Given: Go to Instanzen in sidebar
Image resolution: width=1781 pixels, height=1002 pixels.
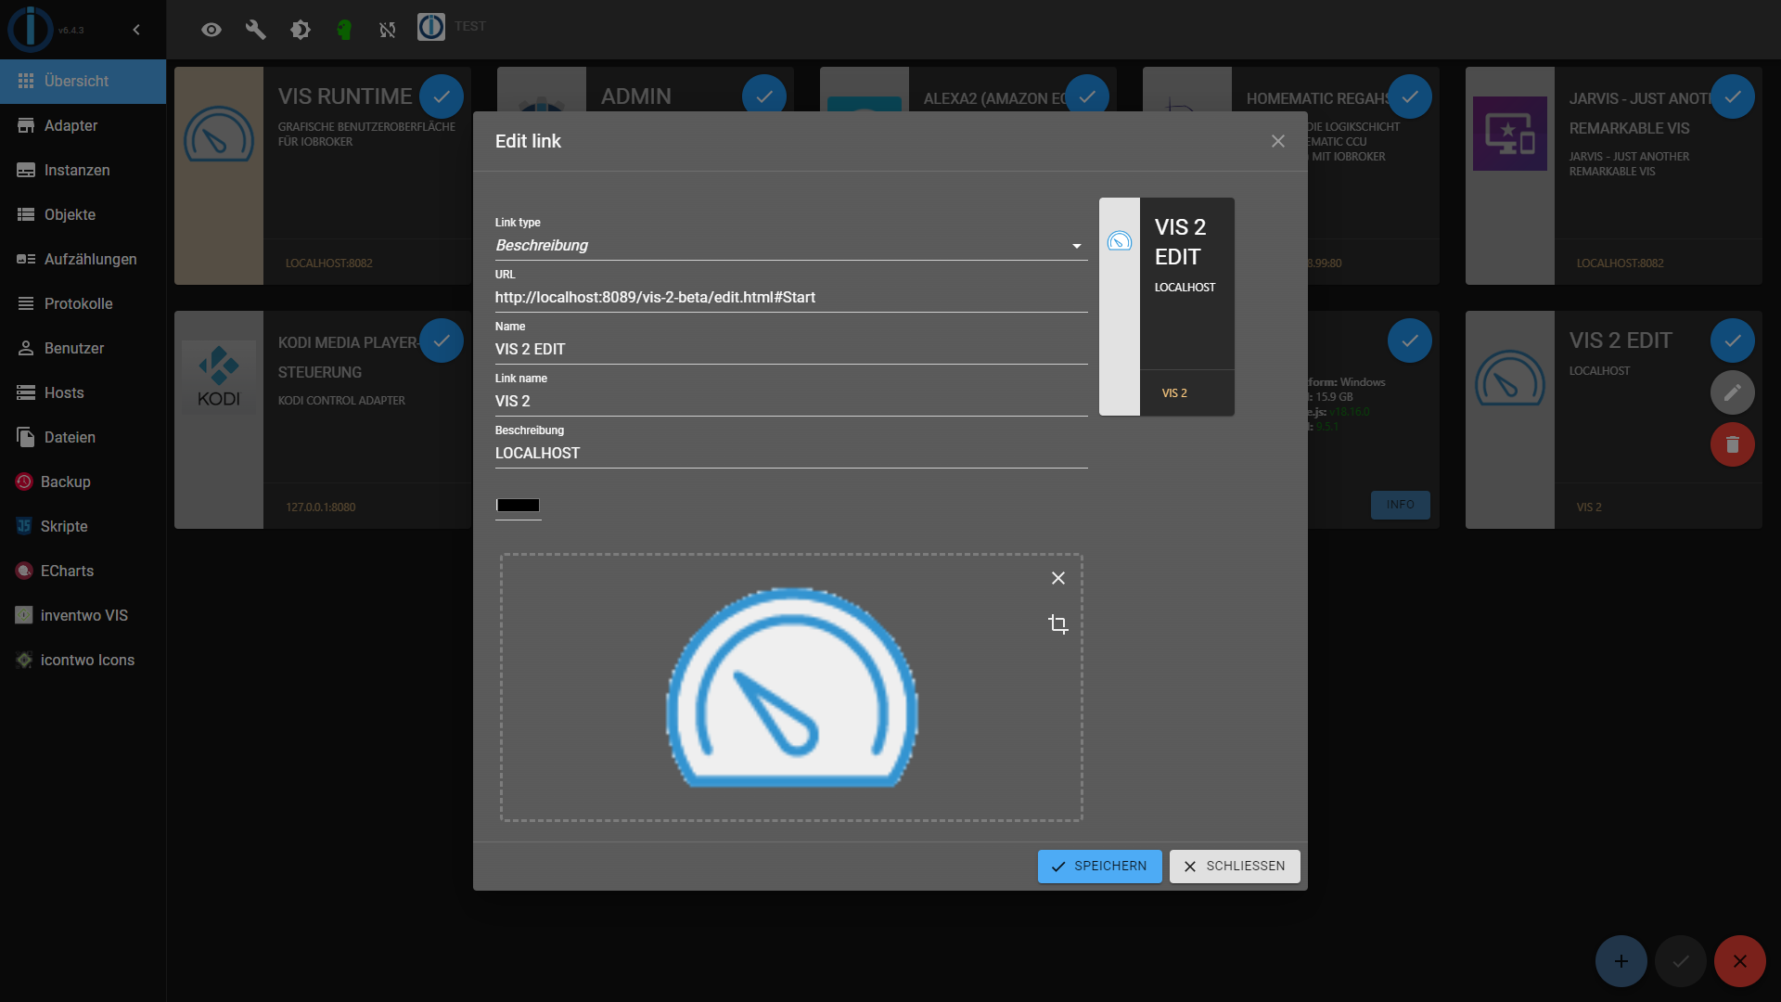Looking at the screenshot, I should tap(83, 170).
